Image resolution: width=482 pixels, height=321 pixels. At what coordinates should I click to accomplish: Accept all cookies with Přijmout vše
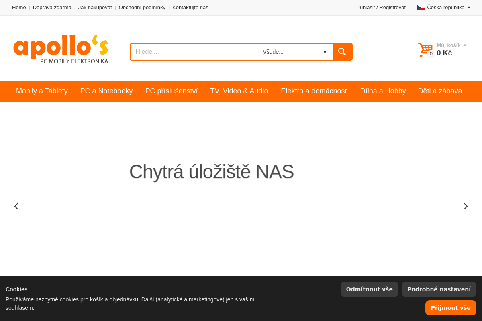point(451,307)
